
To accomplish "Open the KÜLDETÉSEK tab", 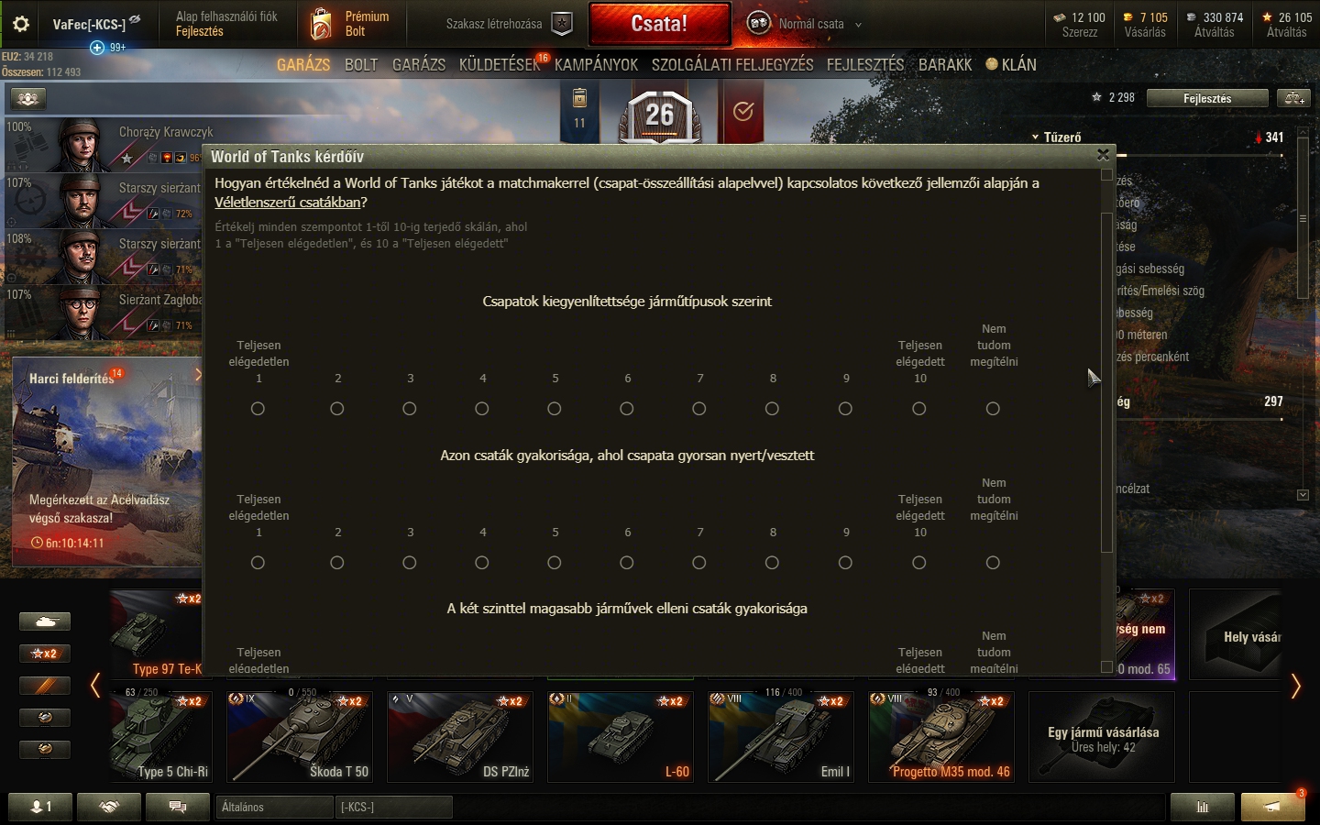I will click(x=500, y=65).
